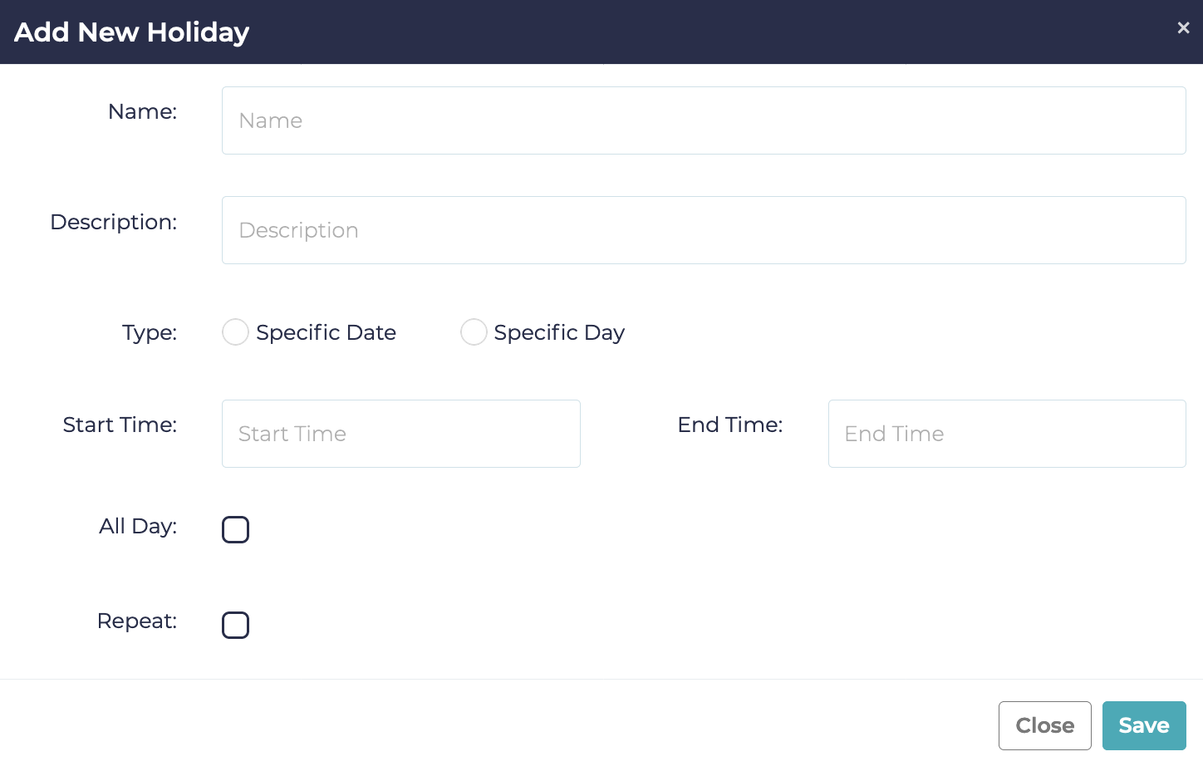Select the Specific Day radio button
1203x776 pixels.
tap(474, 332)
